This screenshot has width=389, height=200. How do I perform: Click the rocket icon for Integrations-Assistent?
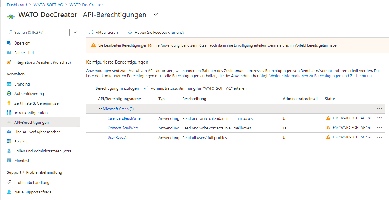pos(9,62)
